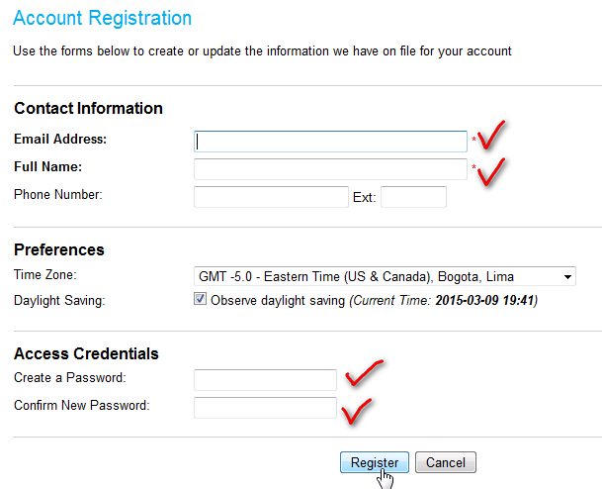Click the Cancel button
The height and width of the screenshot is (489, 602).
[x=446, y=462]
